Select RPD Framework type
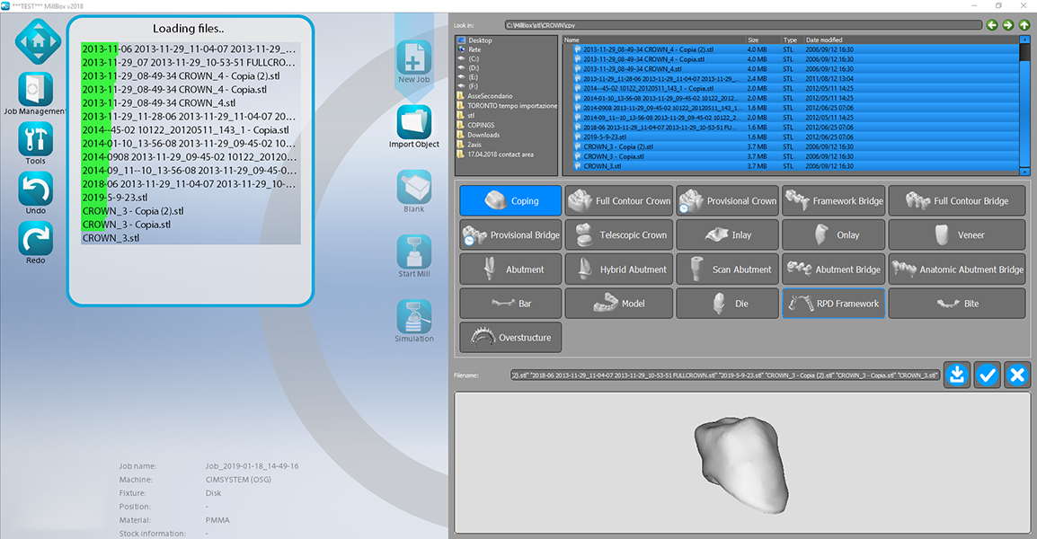This screenshot has width=1037, height=539. [833, 304]
